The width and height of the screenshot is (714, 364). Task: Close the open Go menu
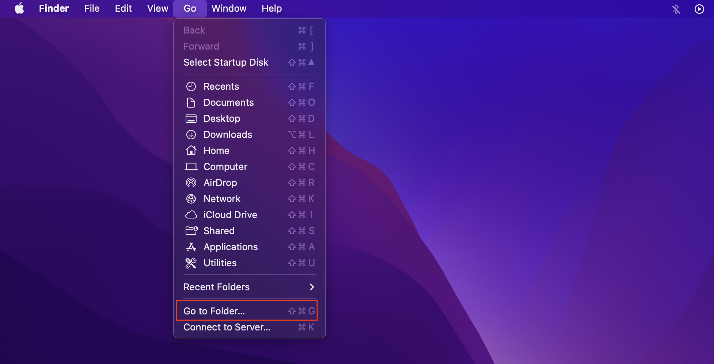click(x=190, y=8)
